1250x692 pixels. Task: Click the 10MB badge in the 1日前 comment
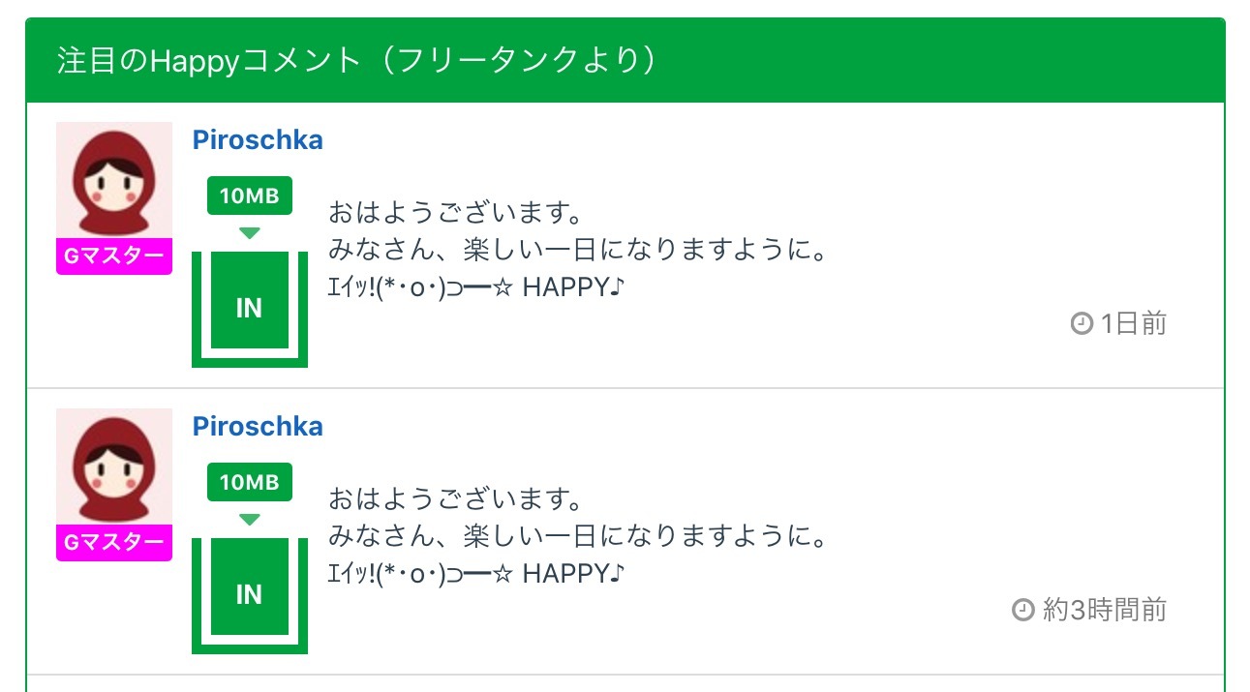(x=249, y=196)
